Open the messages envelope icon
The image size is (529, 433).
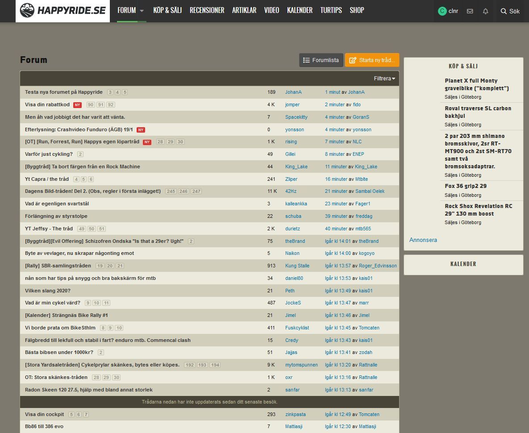click(x=470, y=11)
